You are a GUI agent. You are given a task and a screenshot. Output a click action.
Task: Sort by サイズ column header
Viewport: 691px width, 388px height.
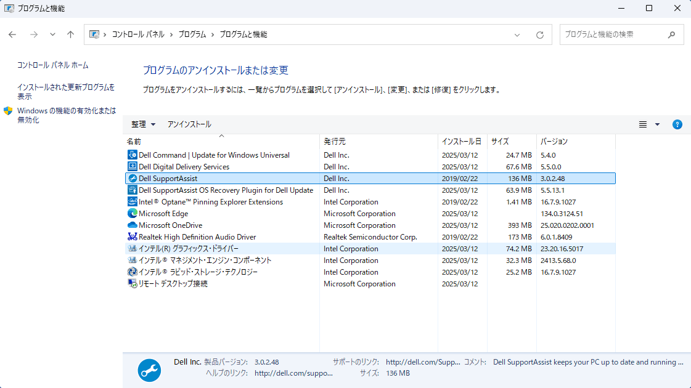tap(512, 142)
